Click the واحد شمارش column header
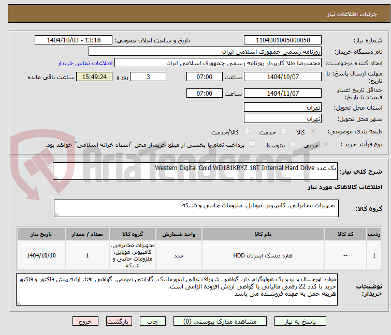 179,234
